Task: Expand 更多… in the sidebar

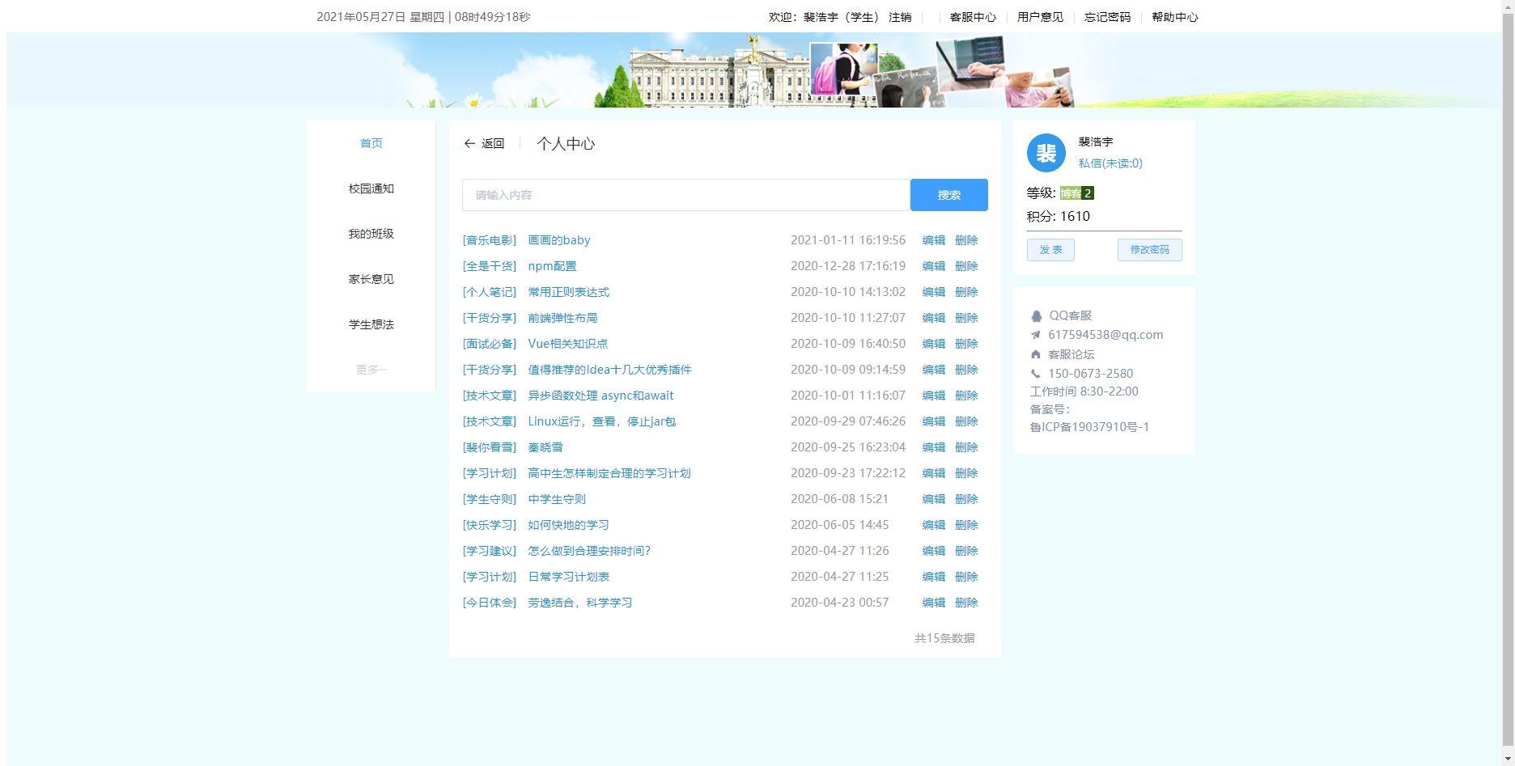Action: [371, 370]
